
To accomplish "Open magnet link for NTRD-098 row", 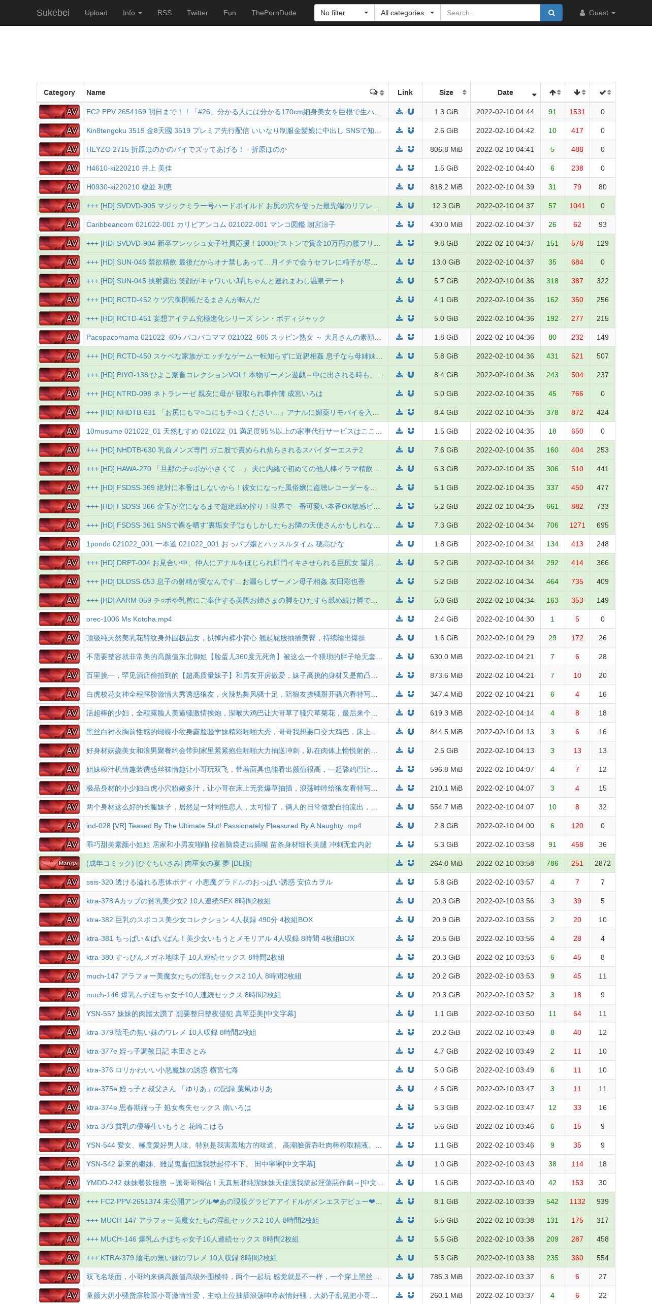I will click(x=411, y=394).
